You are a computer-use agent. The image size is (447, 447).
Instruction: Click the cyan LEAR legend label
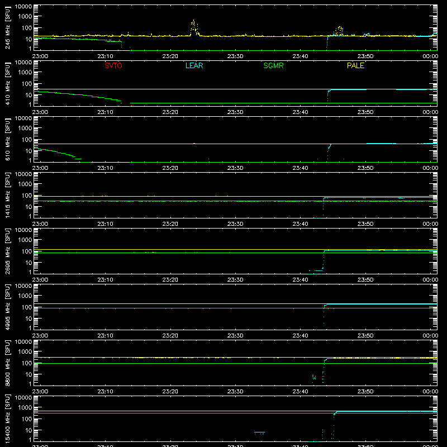coord(194,65)
